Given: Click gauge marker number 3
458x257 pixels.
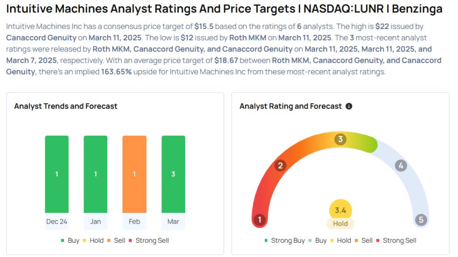Looking at the screenshot, I should tap(340, 139).
